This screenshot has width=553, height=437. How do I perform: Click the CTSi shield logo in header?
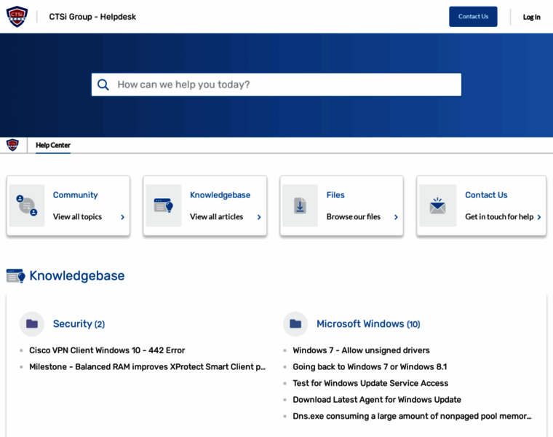point(17,16)
